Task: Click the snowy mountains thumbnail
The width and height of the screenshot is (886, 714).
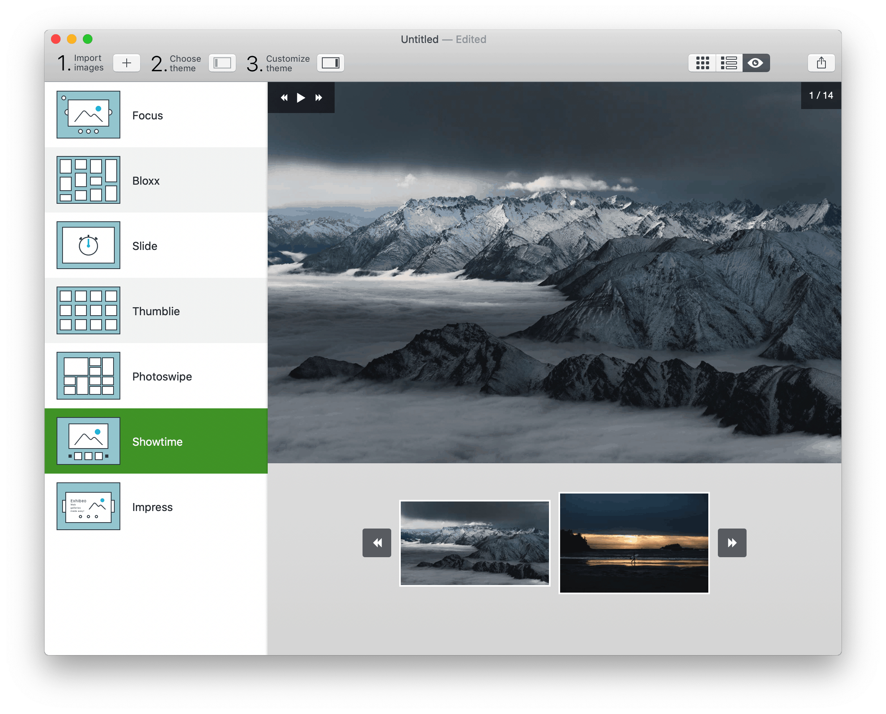Action: (x=474, y=542)
